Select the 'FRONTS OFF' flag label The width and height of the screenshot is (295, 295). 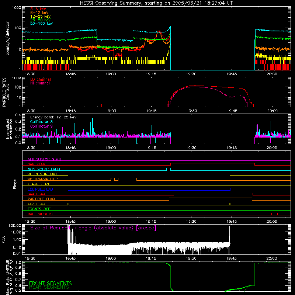coord(39,209)
